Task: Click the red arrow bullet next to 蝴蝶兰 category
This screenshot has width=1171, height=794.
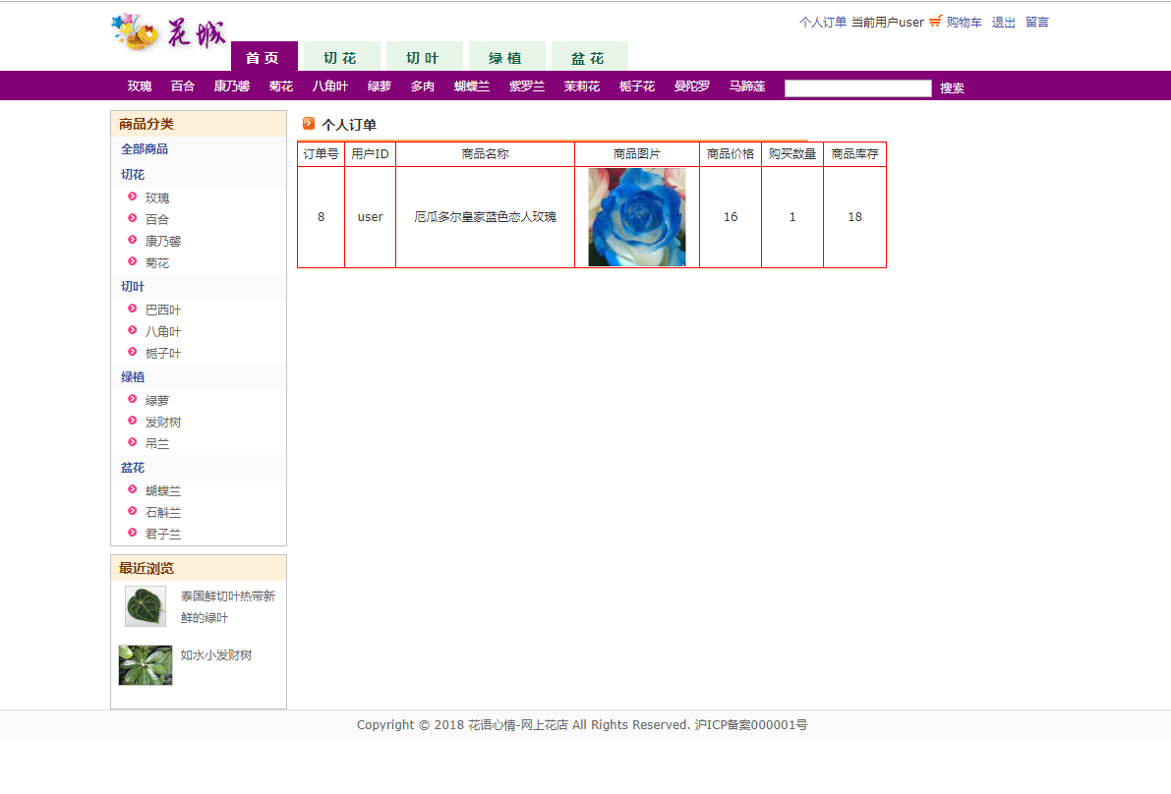Action: click(x=133, y=490)
